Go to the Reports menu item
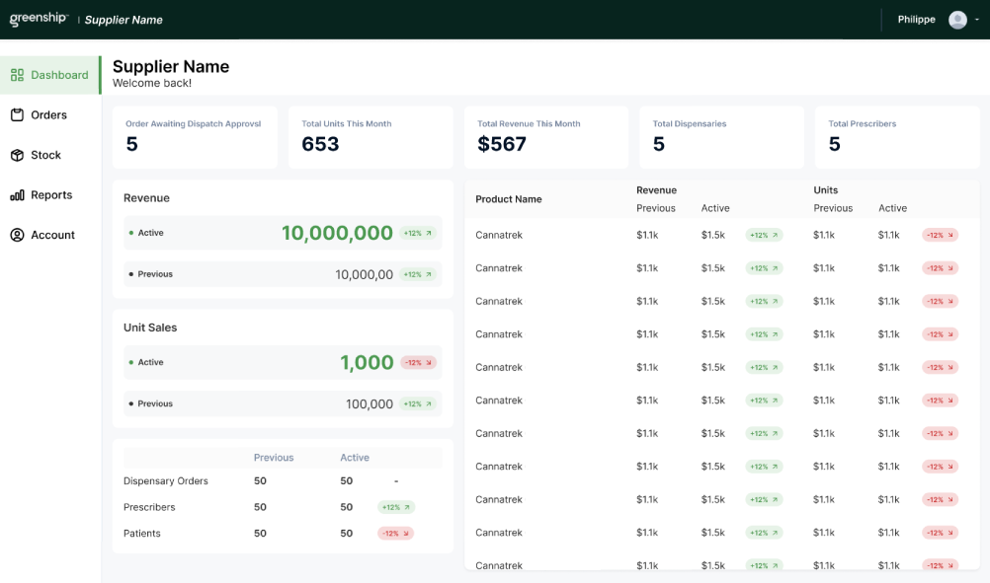This screenshot has width=990, height=583. (x=51, y=195)
